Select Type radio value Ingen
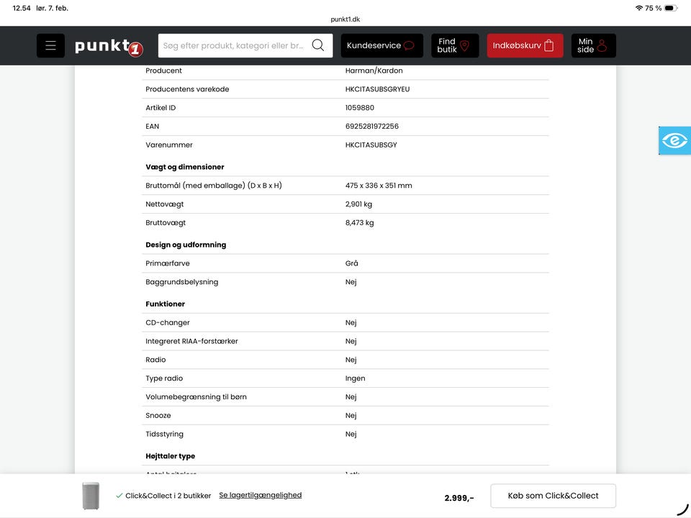The height and width of the screenshot is (518, 691). (x=355, y=378)
